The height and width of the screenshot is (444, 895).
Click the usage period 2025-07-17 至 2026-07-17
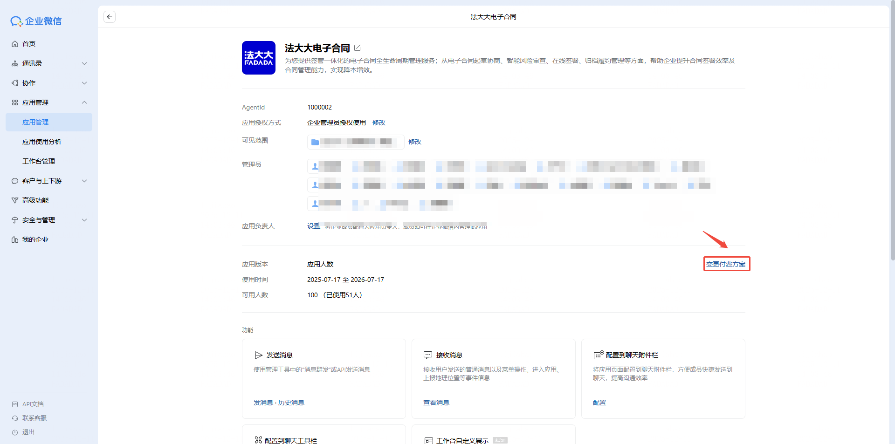[x=345, y=280]
